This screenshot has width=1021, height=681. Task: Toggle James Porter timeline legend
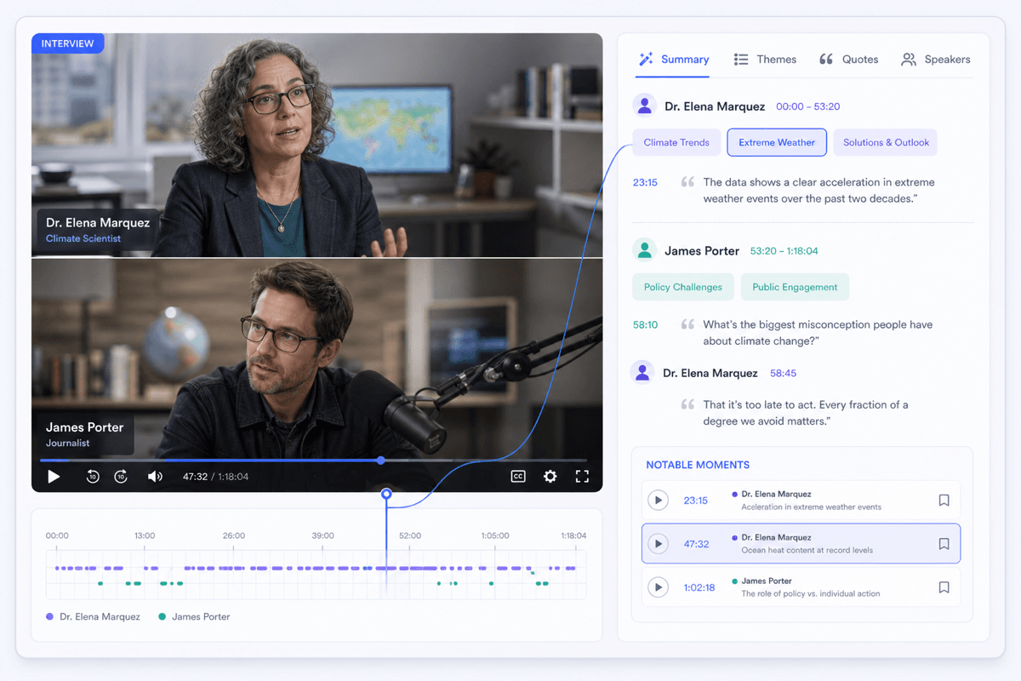(195, 616)
